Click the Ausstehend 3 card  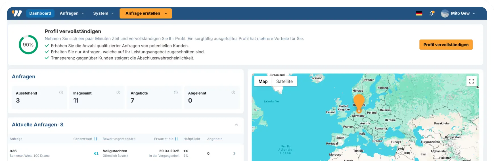(39, 97)
